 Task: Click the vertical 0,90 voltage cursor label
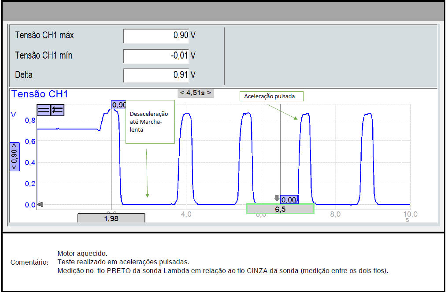pyautogui.click(x=14, y=157)
